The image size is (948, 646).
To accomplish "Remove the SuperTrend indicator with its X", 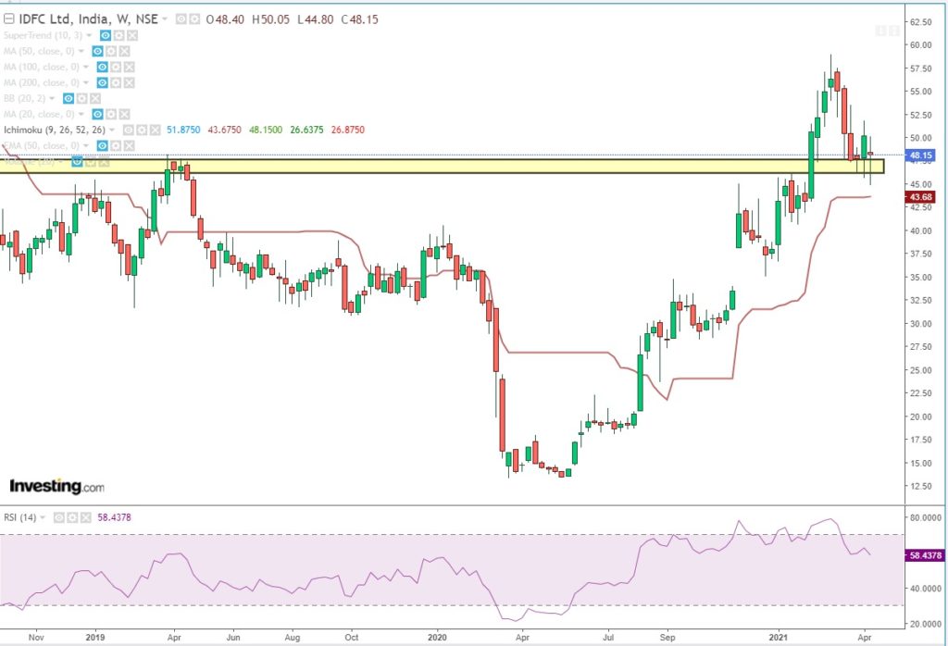I will (x=131, y=36).
